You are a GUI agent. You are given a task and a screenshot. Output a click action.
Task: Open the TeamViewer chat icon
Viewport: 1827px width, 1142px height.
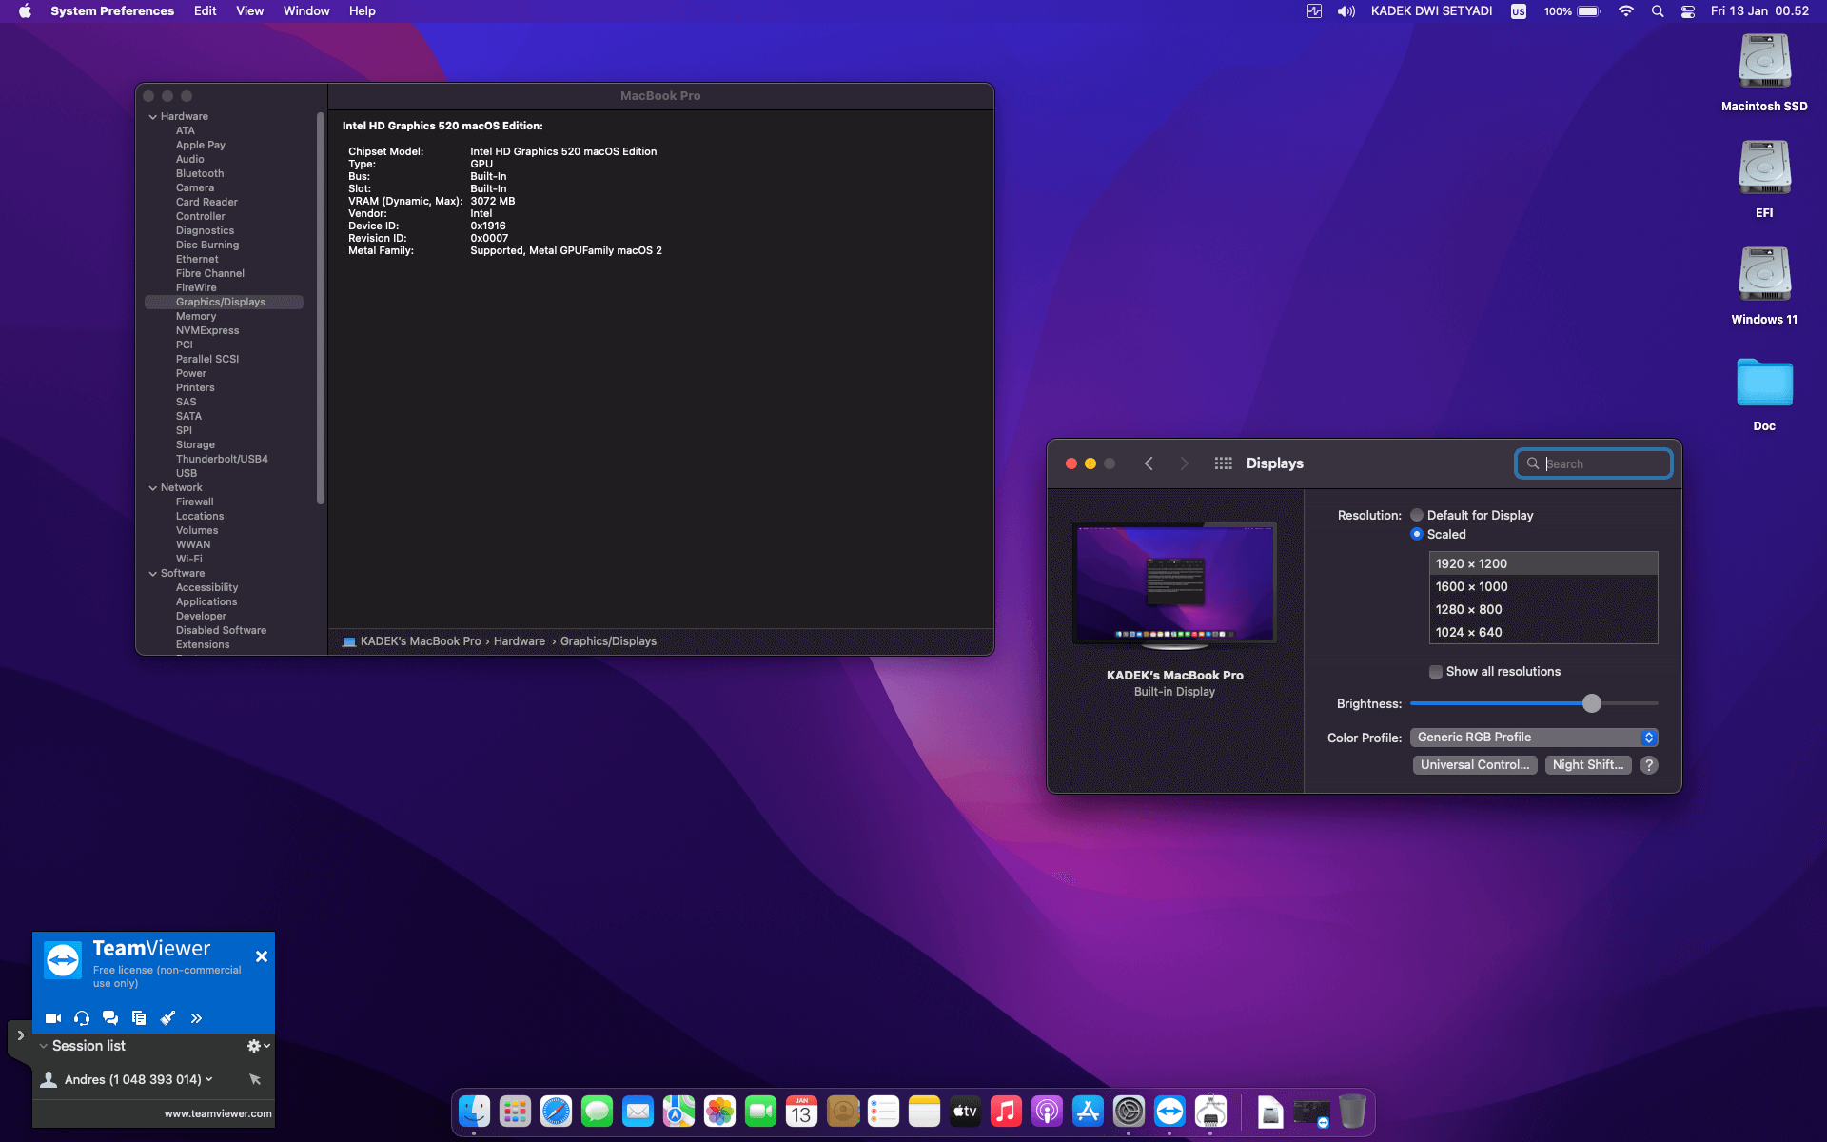point(110,1018)
